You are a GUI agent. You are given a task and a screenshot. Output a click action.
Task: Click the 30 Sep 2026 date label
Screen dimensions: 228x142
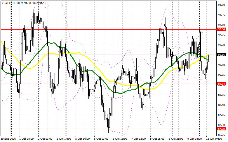[8, 139]
